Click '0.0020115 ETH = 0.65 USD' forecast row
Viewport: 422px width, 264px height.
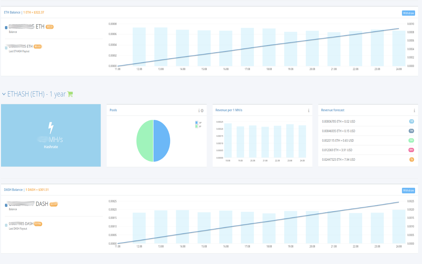coord(368,141)
